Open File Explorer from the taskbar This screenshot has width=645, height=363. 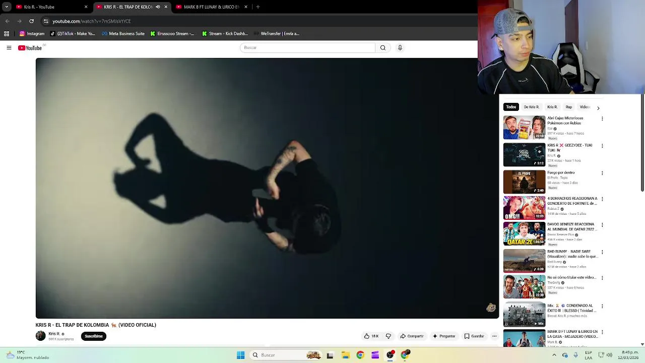(345, 355)
